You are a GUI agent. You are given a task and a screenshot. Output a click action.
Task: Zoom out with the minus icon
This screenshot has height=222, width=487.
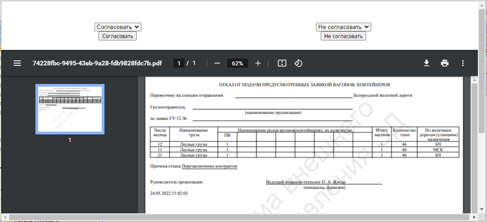click(x=217, y=64)
